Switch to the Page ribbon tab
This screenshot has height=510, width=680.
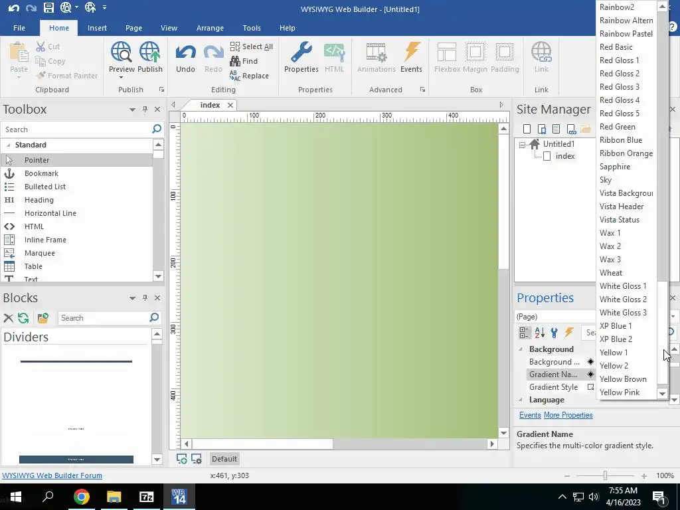click(133, 28)
